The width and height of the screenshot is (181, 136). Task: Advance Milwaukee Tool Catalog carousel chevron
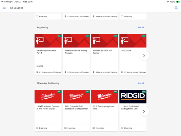(144, 112)
